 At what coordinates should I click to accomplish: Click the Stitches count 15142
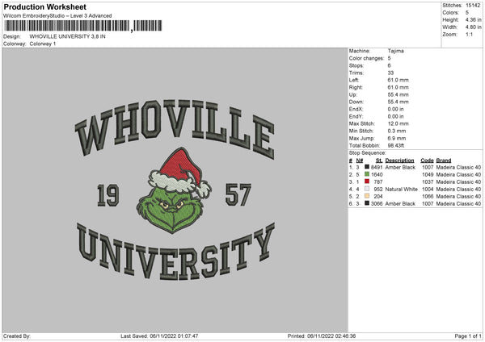pyautogui.click(x=473, y=6)
